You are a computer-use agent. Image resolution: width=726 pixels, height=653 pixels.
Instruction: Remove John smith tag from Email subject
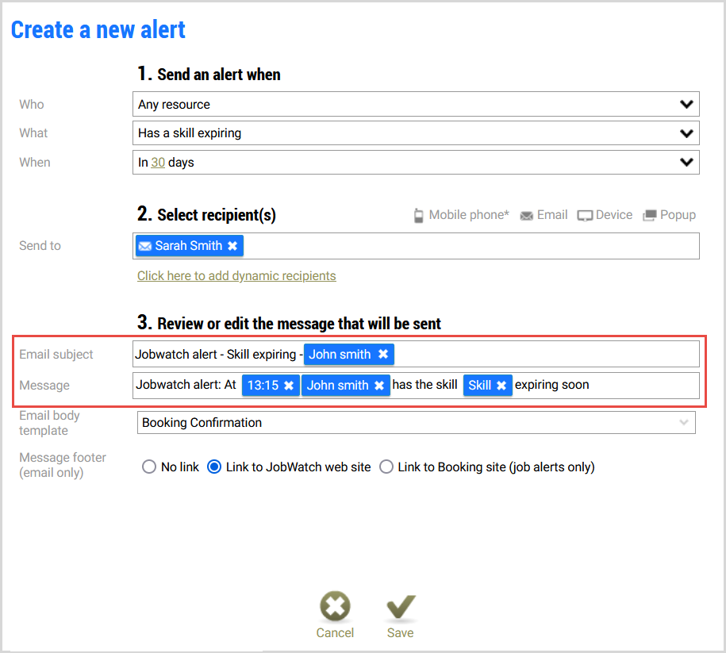click(383, 355)
